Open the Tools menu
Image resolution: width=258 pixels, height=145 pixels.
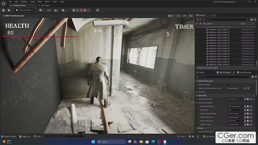[x=32, y=1]
